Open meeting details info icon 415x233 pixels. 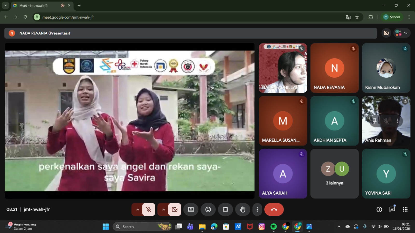coord(379,209)
